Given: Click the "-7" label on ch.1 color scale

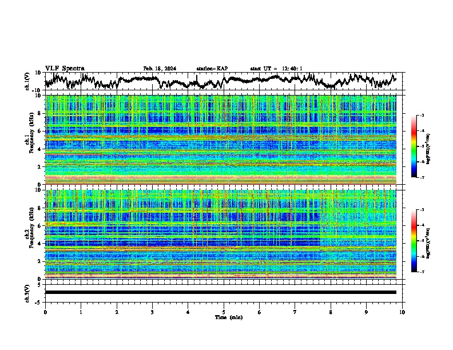Looking at the screenshot, I should (422, 177).
